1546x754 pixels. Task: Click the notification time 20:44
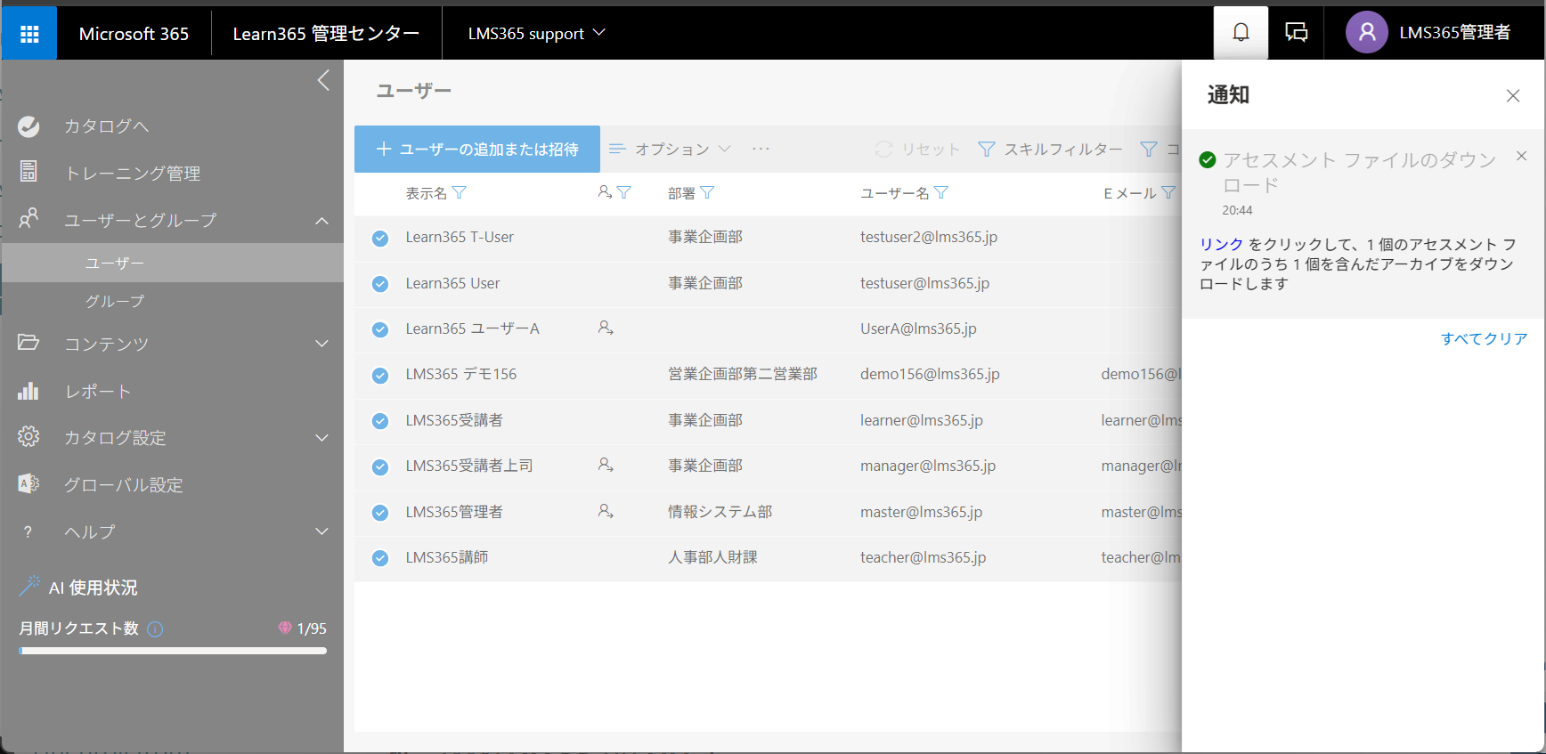1237,210
